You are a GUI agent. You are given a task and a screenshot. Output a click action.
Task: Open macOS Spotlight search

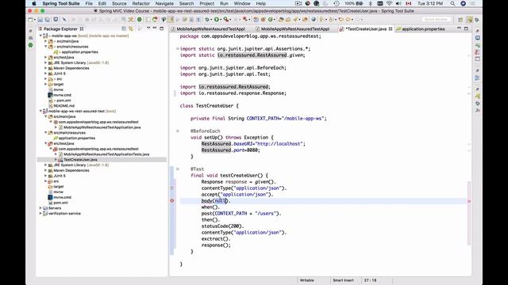[x=452, y=3]
